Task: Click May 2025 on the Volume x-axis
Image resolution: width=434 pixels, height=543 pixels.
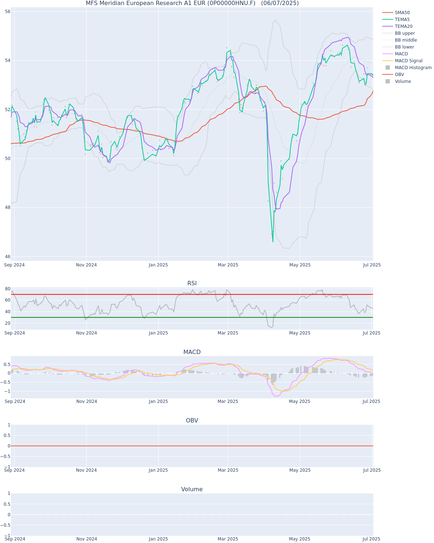Action: (x=300, y=539)
